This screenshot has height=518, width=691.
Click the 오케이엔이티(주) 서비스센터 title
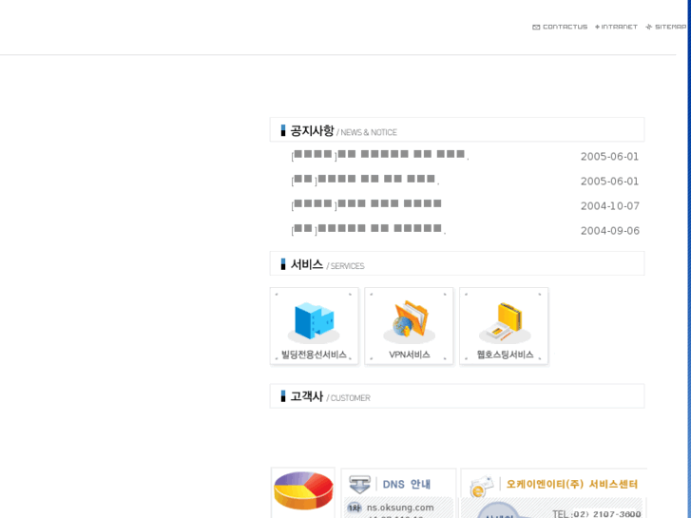572,484
